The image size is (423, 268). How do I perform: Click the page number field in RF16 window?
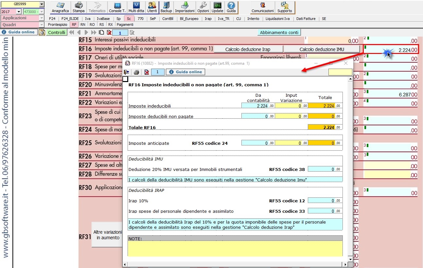[x=158, y=72]
